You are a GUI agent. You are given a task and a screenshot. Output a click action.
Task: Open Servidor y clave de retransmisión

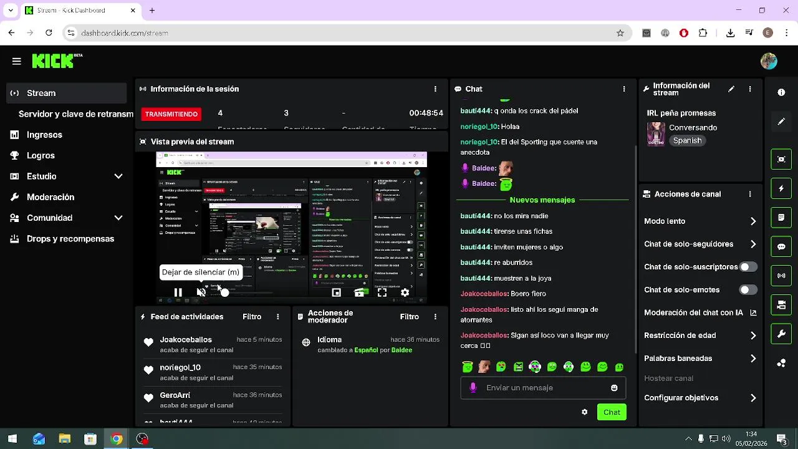(75, 114)
